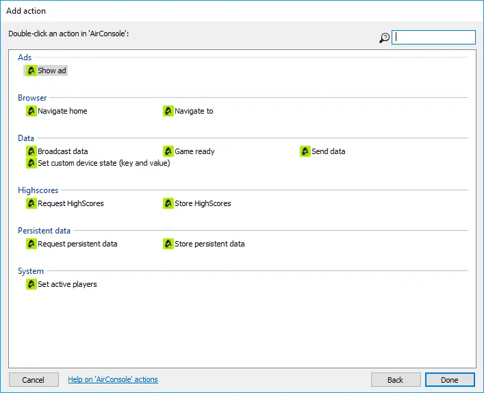Click the Game ready action icon

[168, 151]
